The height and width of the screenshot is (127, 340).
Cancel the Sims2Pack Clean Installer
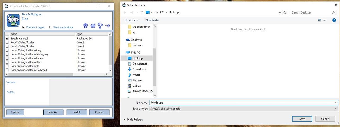click(99, 112)
